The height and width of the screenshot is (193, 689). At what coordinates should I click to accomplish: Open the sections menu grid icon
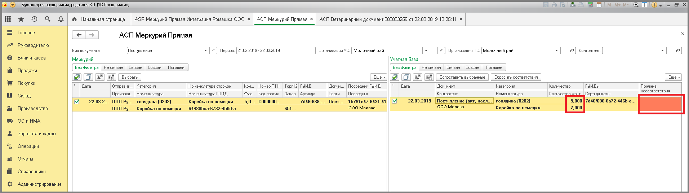(8, 19)
